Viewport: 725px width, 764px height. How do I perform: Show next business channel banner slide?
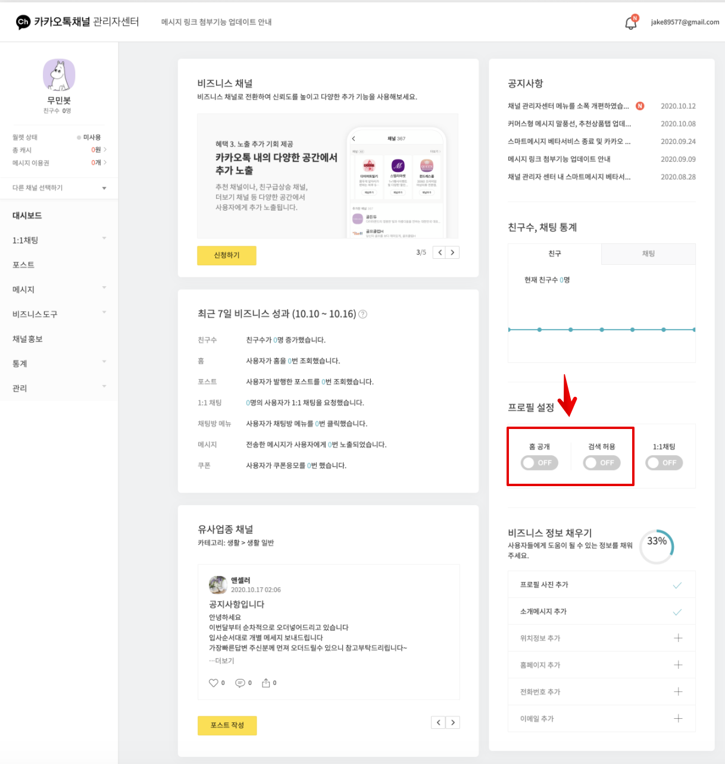[453, 252]
